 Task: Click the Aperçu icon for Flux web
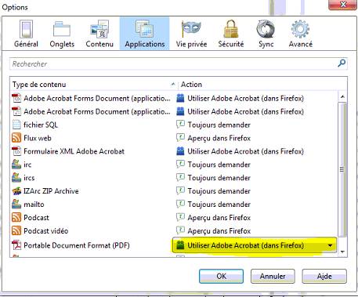click(180, 138)
